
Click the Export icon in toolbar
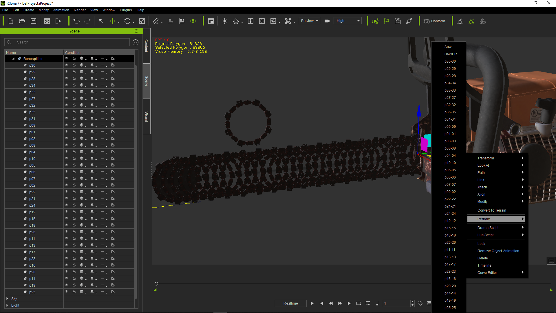58,21
